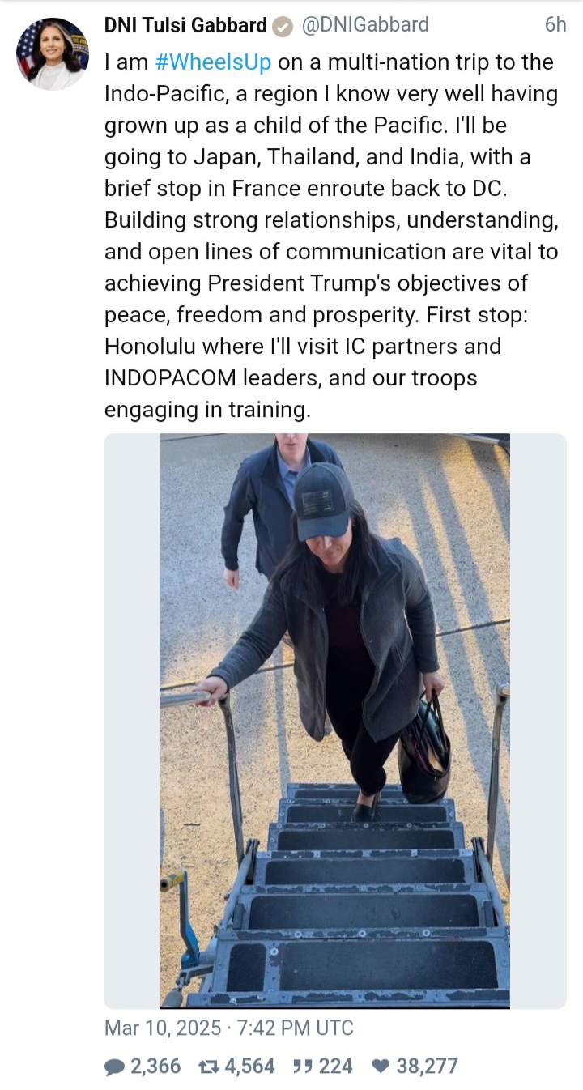View the 224 quotes count
Viewport: 583px width, 1090px height.
click(335, 1067)
